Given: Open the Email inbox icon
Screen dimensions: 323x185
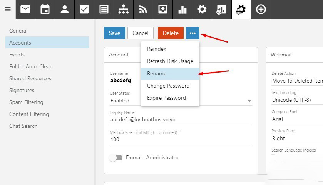Looking at the screenshot, I should [25, 9].
